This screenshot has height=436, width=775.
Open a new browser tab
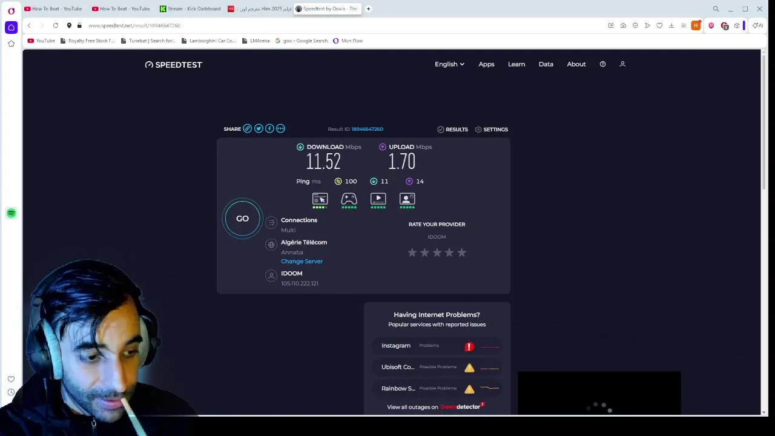[368, 9]
